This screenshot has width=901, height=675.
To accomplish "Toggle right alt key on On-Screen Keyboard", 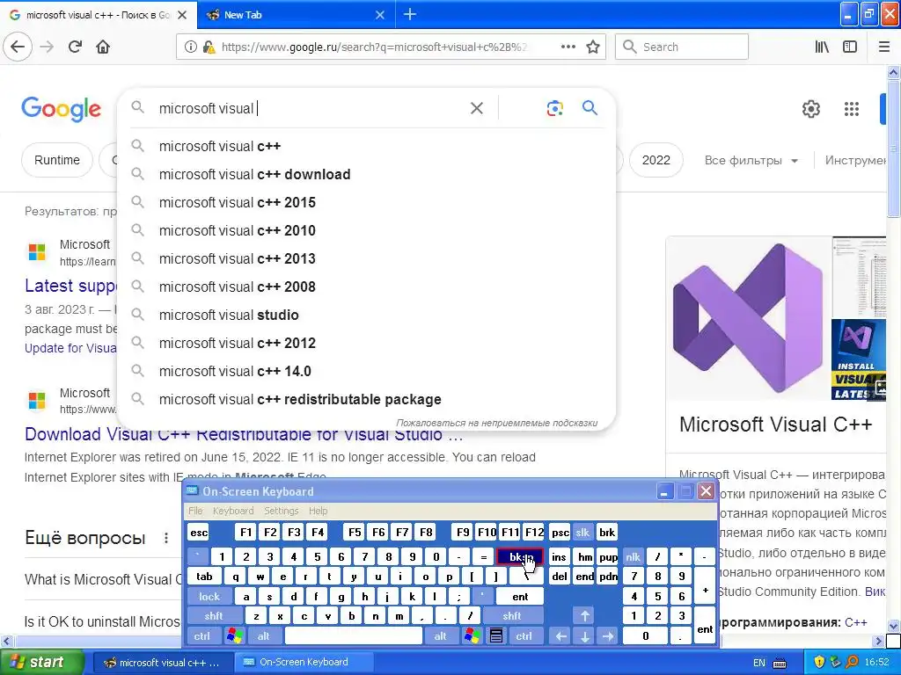I will (440, 636).
